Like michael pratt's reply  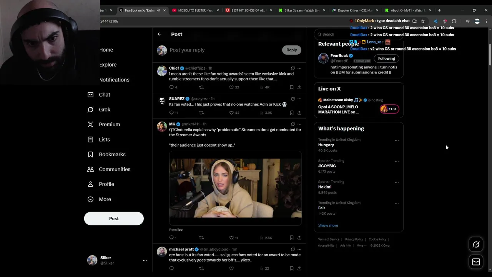coord(231,269)
